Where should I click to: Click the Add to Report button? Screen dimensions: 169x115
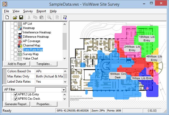(17, 64)
